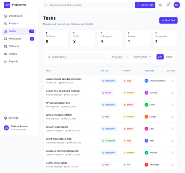Click the STATUS column header
The image size is (185, 173).
point(104,71)
